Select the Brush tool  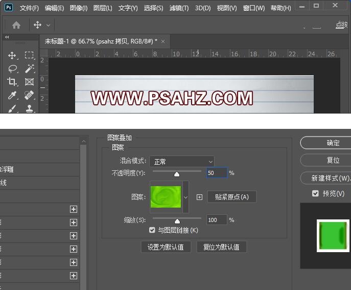12,109
